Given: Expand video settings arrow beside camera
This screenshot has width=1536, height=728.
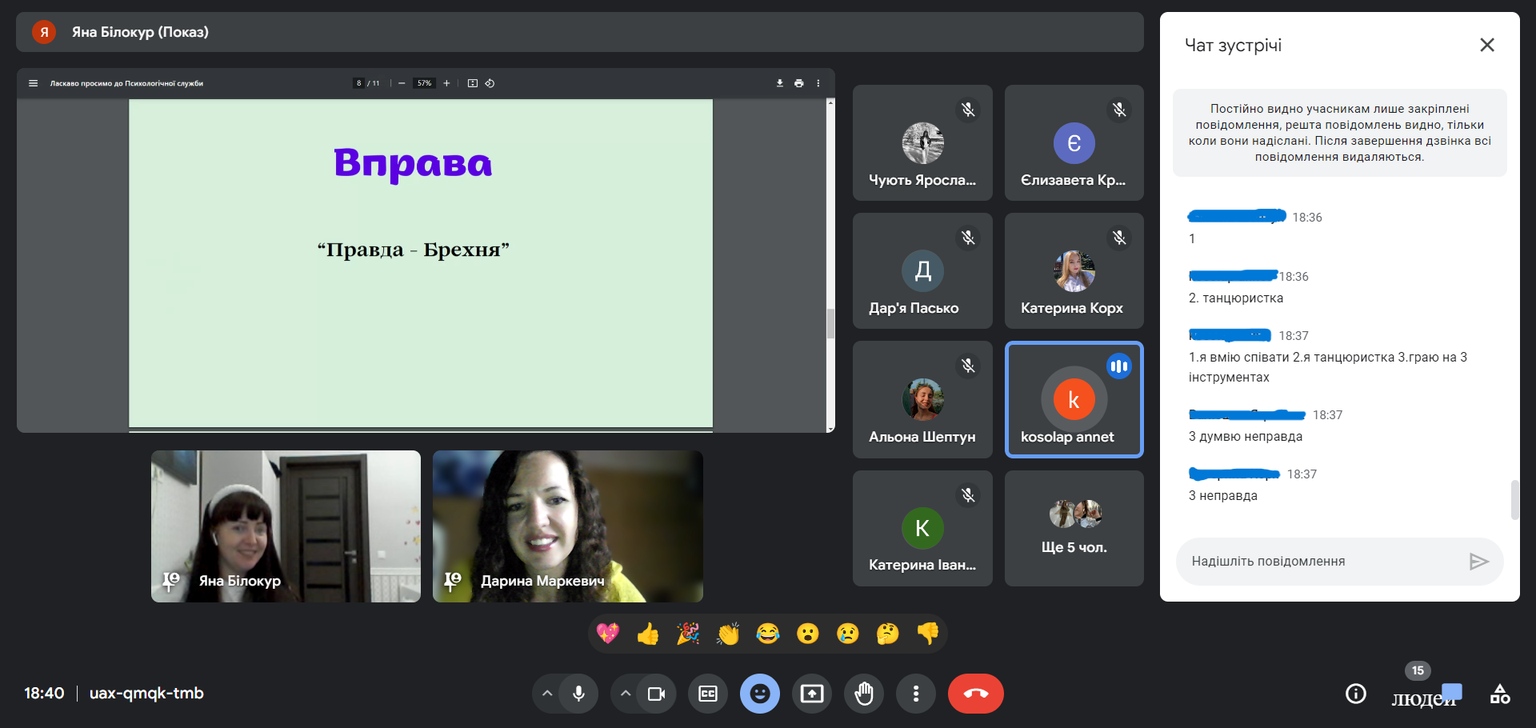Looking at the screenshot, I should pos(626,694).
